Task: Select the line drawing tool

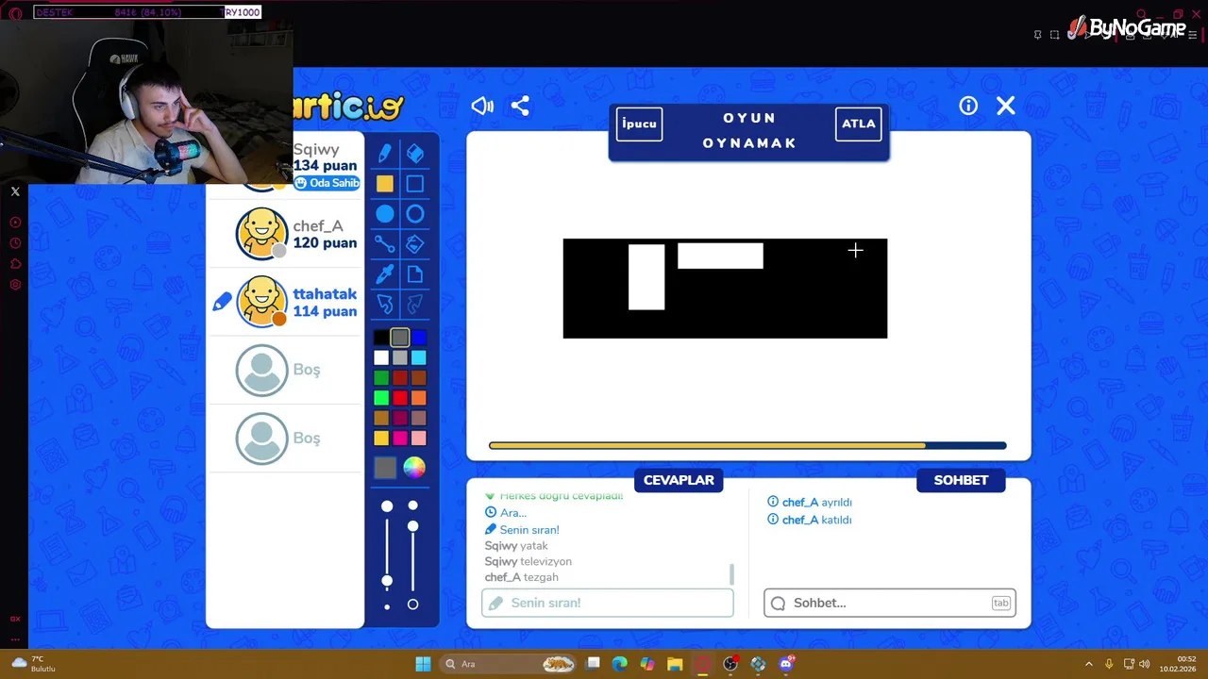Action: click(385, 244)
